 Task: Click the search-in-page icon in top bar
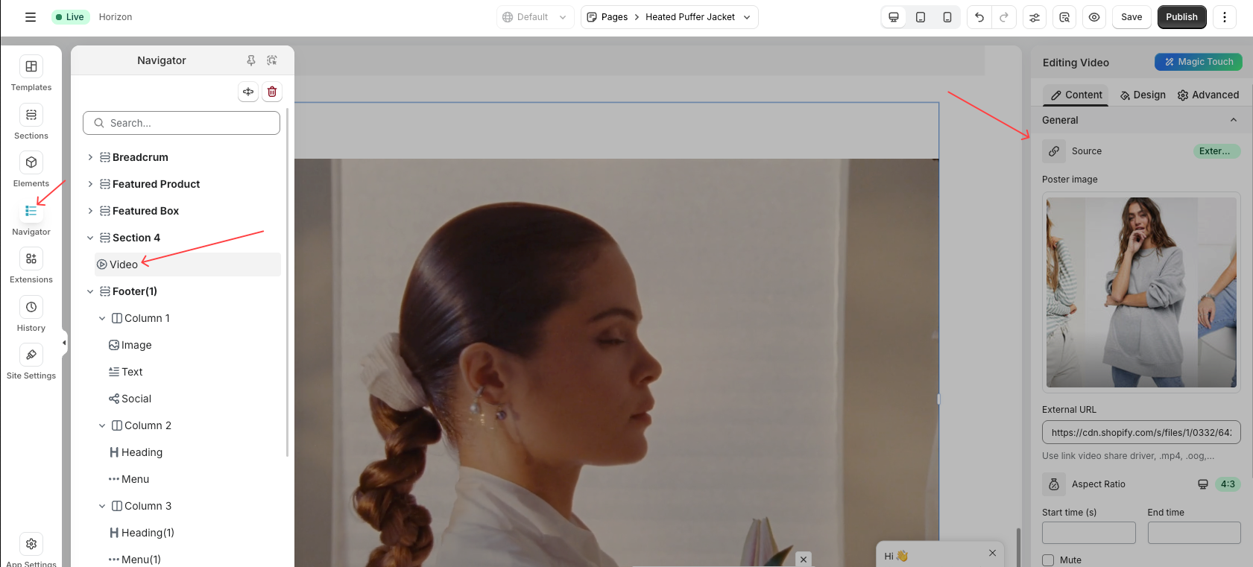[1064, 17]
